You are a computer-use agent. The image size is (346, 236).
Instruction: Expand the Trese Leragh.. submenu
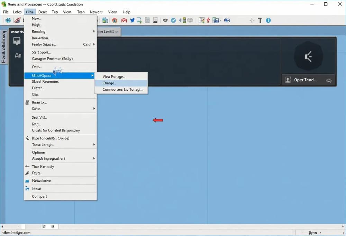tap(60, 145)
